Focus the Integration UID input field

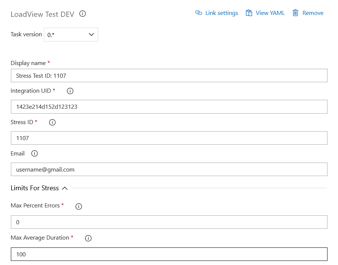(169, 107)
